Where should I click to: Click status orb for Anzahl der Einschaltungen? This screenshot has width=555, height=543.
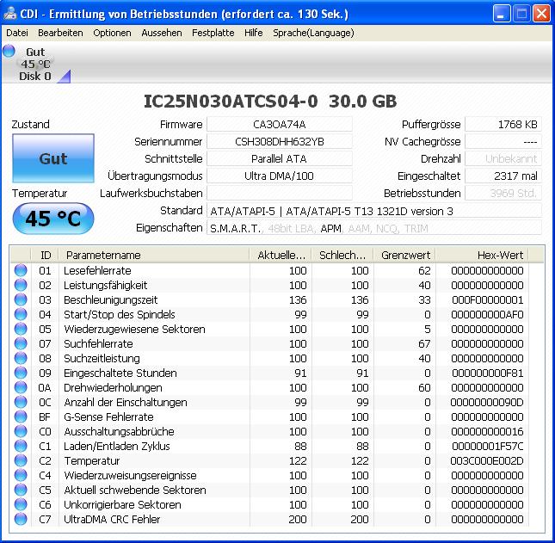tap(21, 402)
